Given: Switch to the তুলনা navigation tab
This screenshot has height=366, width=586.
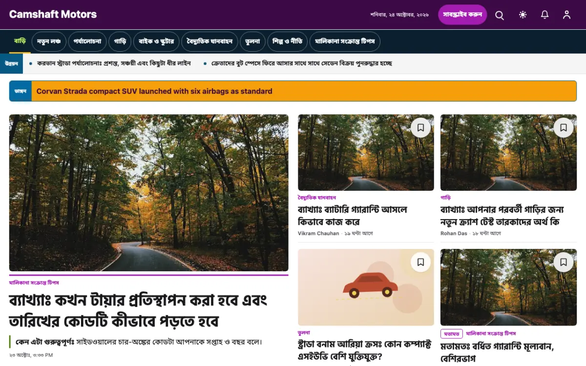Looking at the screenshot, I should pos(252,42).
